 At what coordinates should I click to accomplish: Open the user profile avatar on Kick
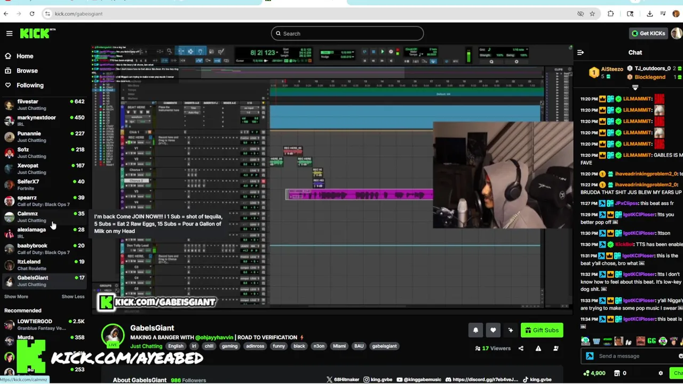(x=677, y=33)
